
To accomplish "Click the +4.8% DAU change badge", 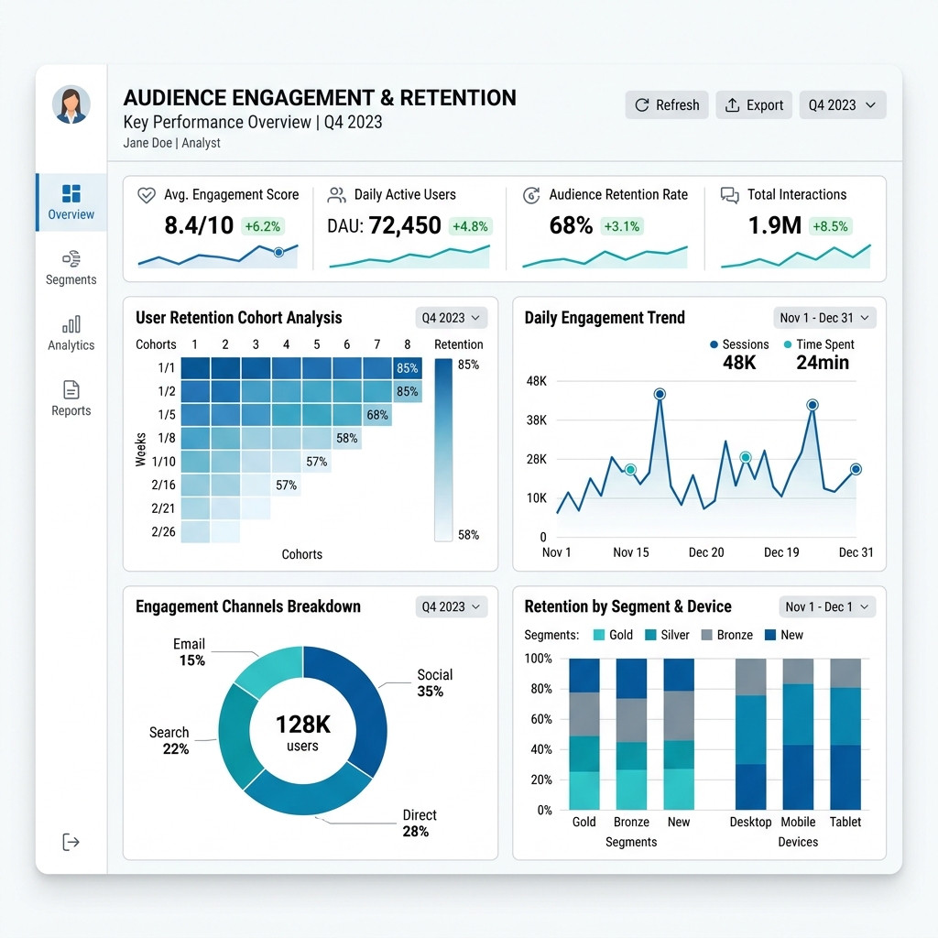I will [x=470, y=227].
